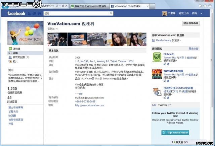The height and width of the screenshot is (146, 215).
Task: Click Show All link in recommended pages
Action: click(193, 49)
